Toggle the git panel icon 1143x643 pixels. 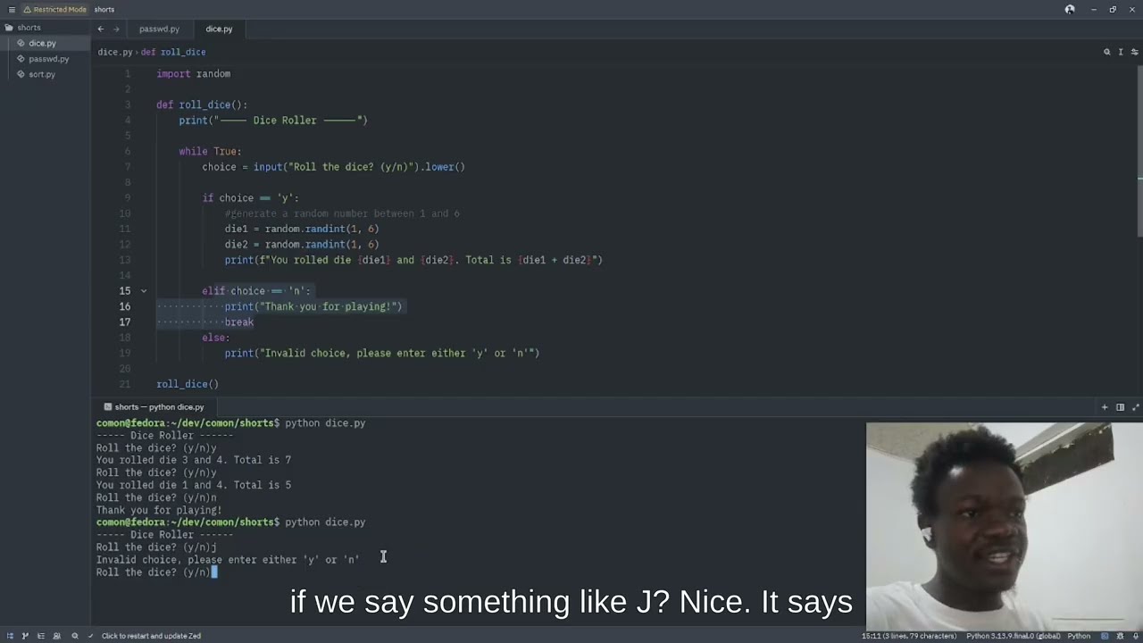click(25, 636)
